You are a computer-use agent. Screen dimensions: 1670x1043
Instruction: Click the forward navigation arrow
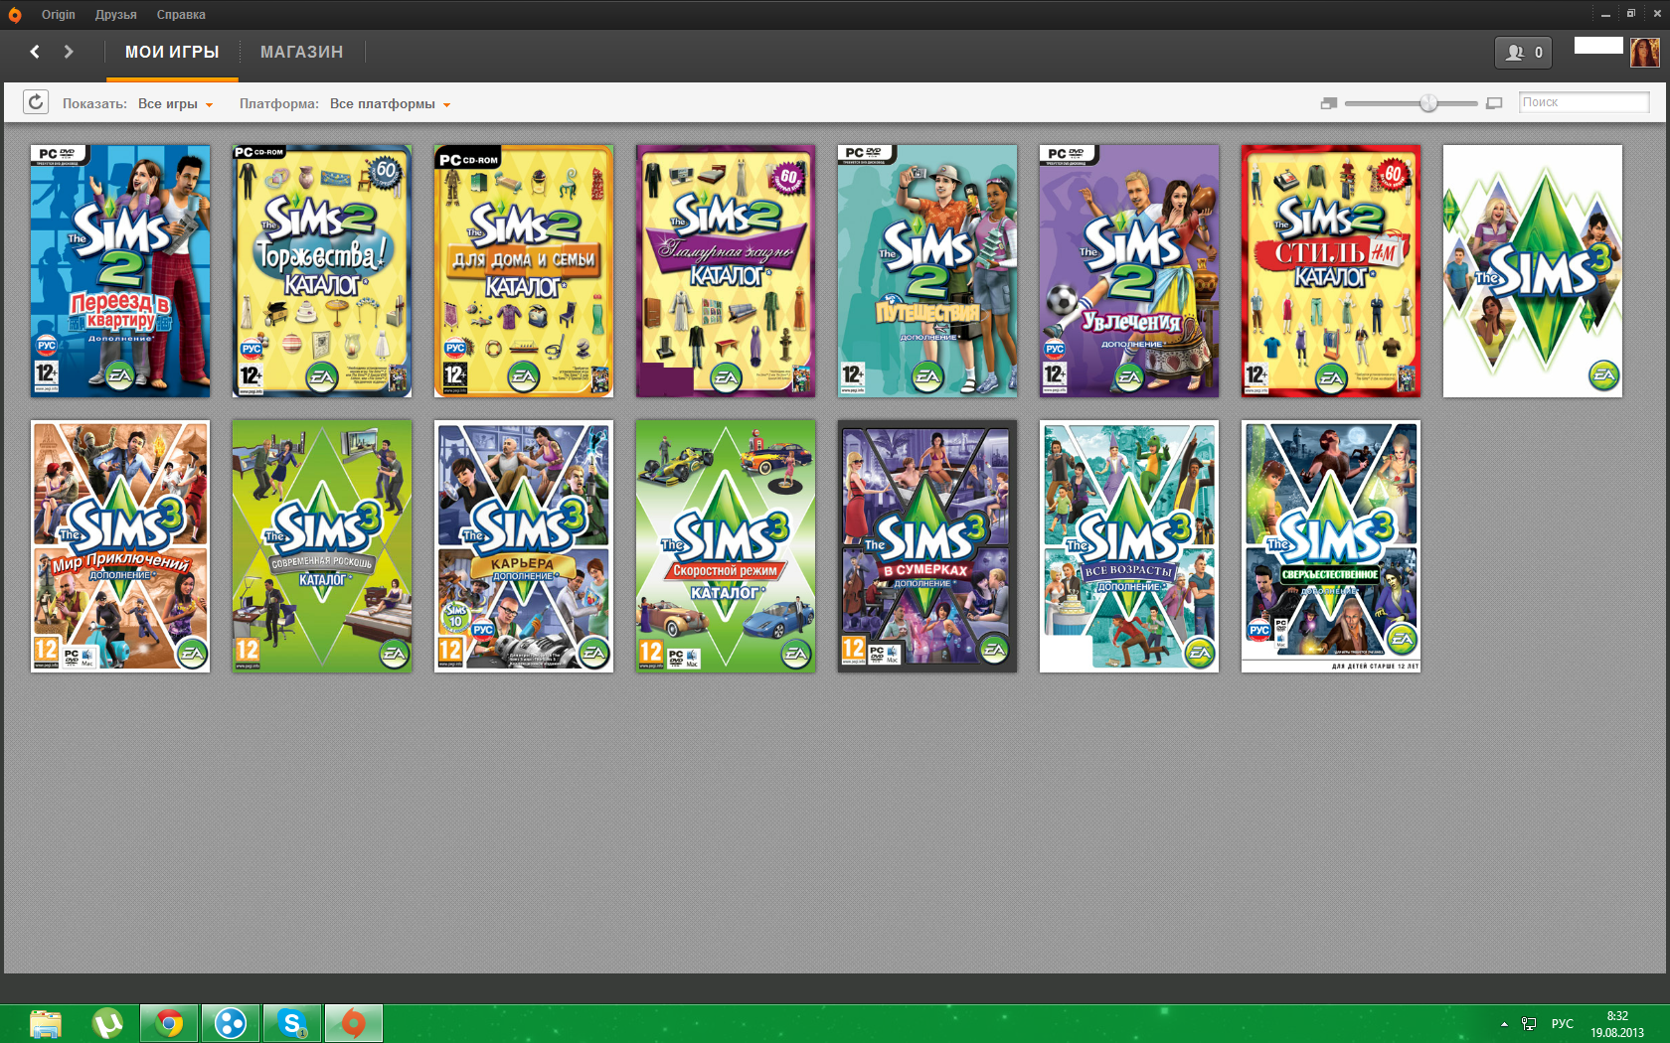[69, 52]
